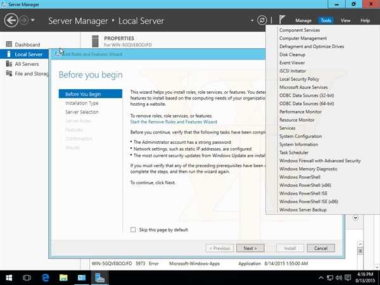
Task: Select Dashboard icon in the sidebar
Action: (9, 44)
